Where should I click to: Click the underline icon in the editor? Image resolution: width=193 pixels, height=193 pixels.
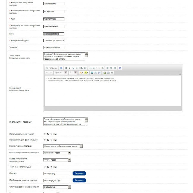click(73, 68)
